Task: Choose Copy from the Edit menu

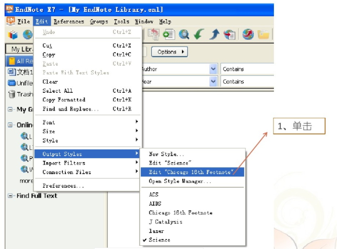Action: point(87,54)
